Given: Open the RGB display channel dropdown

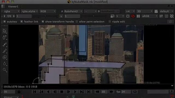Looking at the screenshot, I should click(x=48, y=11).
